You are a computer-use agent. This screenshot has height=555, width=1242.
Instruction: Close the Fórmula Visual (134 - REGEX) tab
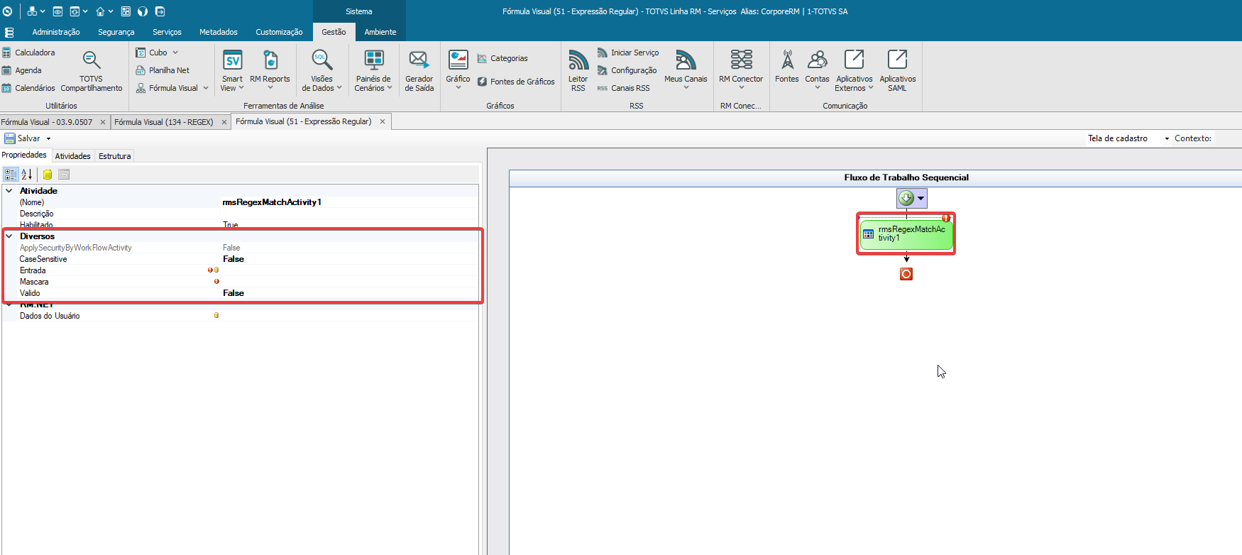[x=224, y=122]
